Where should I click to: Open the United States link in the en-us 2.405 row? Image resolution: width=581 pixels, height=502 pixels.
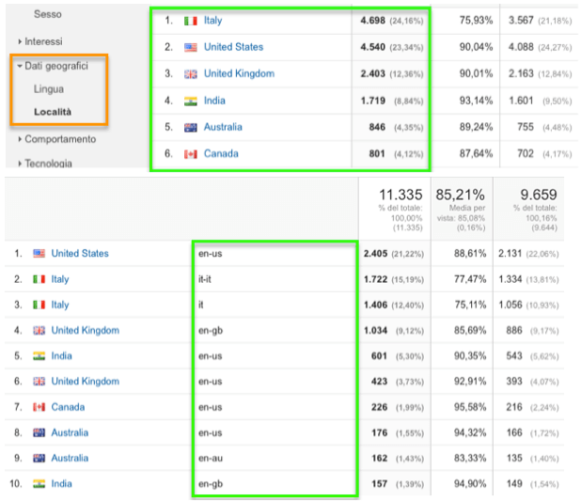(x=80, y=254)
